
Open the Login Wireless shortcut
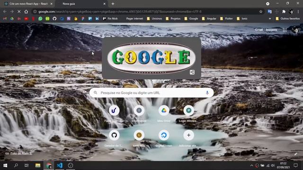click(188, 114)
